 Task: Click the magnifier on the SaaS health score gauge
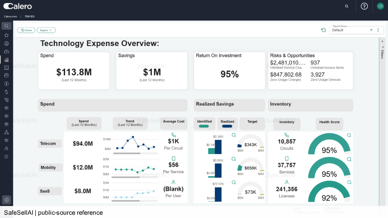click(349, 182)
